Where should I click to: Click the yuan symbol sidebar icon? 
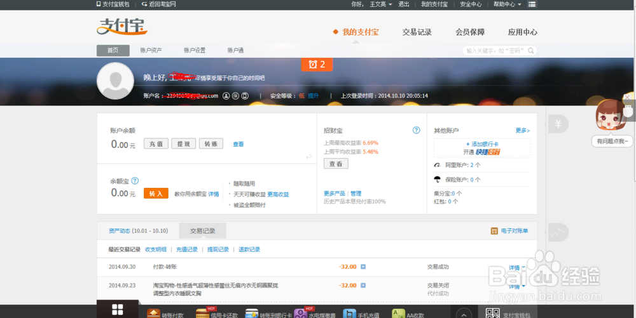tap(558, 124)
